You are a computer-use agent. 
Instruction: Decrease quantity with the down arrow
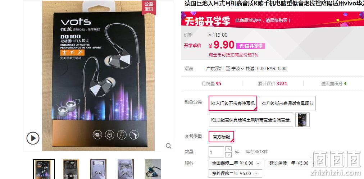pyautogui.click(x=228, y=155)
